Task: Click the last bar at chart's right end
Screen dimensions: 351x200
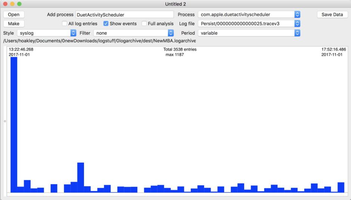Action: [x=341, y=187]
